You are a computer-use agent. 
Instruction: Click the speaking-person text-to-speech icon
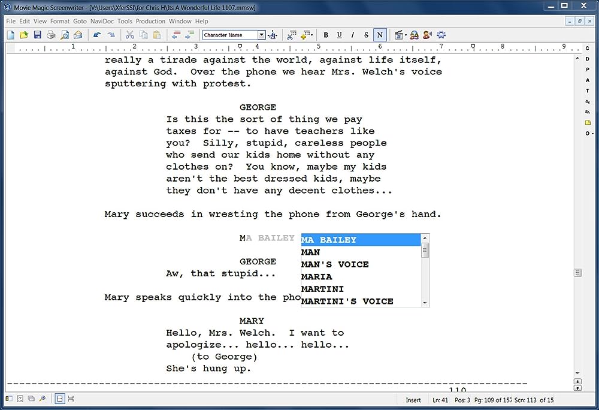pos(428,35)
